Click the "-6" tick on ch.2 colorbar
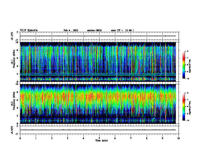The height and width of the screenshot is (155, 201). pyautogui.click(x=187, y=93)
